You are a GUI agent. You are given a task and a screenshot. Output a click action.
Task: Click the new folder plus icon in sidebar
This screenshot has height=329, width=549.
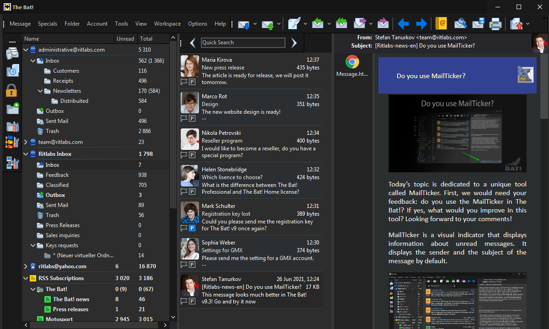(12, 108)
